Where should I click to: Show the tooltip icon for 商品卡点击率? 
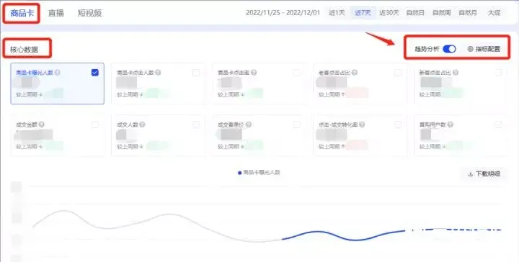[x=254, y=73]
